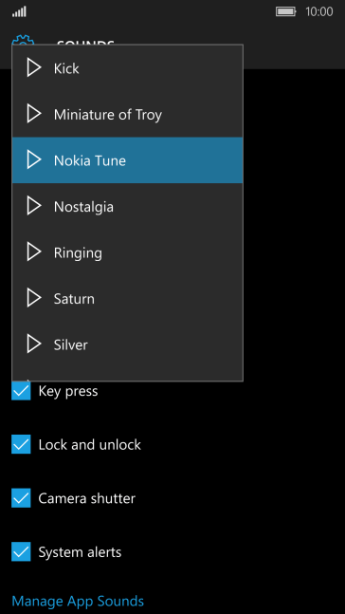
Task: Play the Miniature of Troy preview
Action: 34,114
